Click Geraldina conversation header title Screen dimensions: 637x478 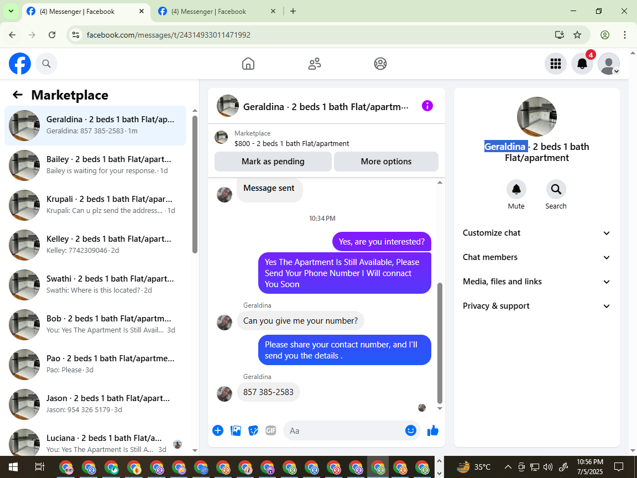326,107
